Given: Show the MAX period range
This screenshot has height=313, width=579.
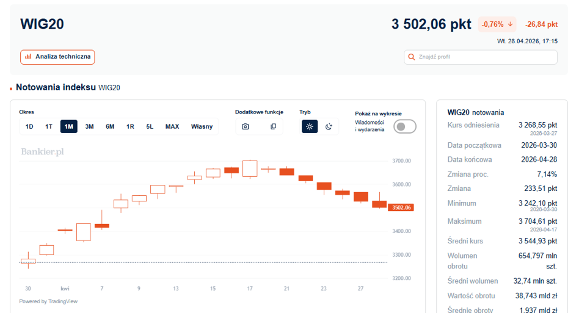Looking at the screenshot, I should click(x=172, y=126).
